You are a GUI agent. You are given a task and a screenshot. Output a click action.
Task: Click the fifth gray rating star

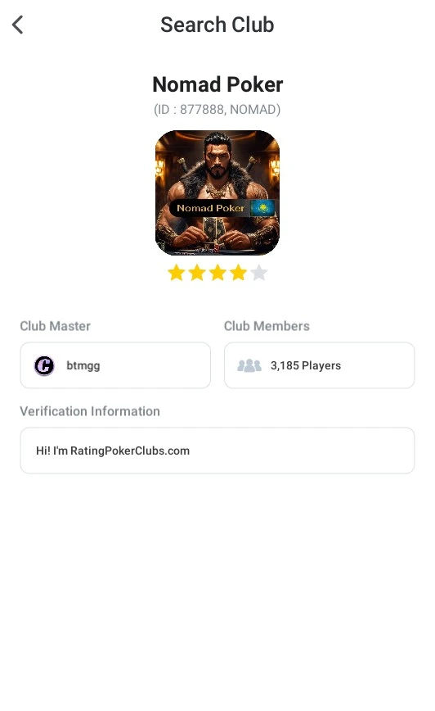[x=259, y=273]
